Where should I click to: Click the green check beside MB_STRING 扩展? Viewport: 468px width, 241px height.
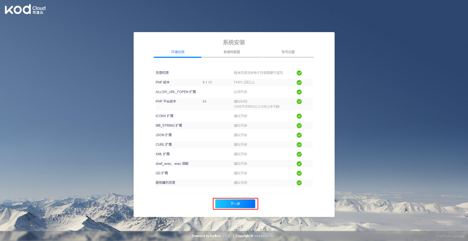click(x=299, y=126)
